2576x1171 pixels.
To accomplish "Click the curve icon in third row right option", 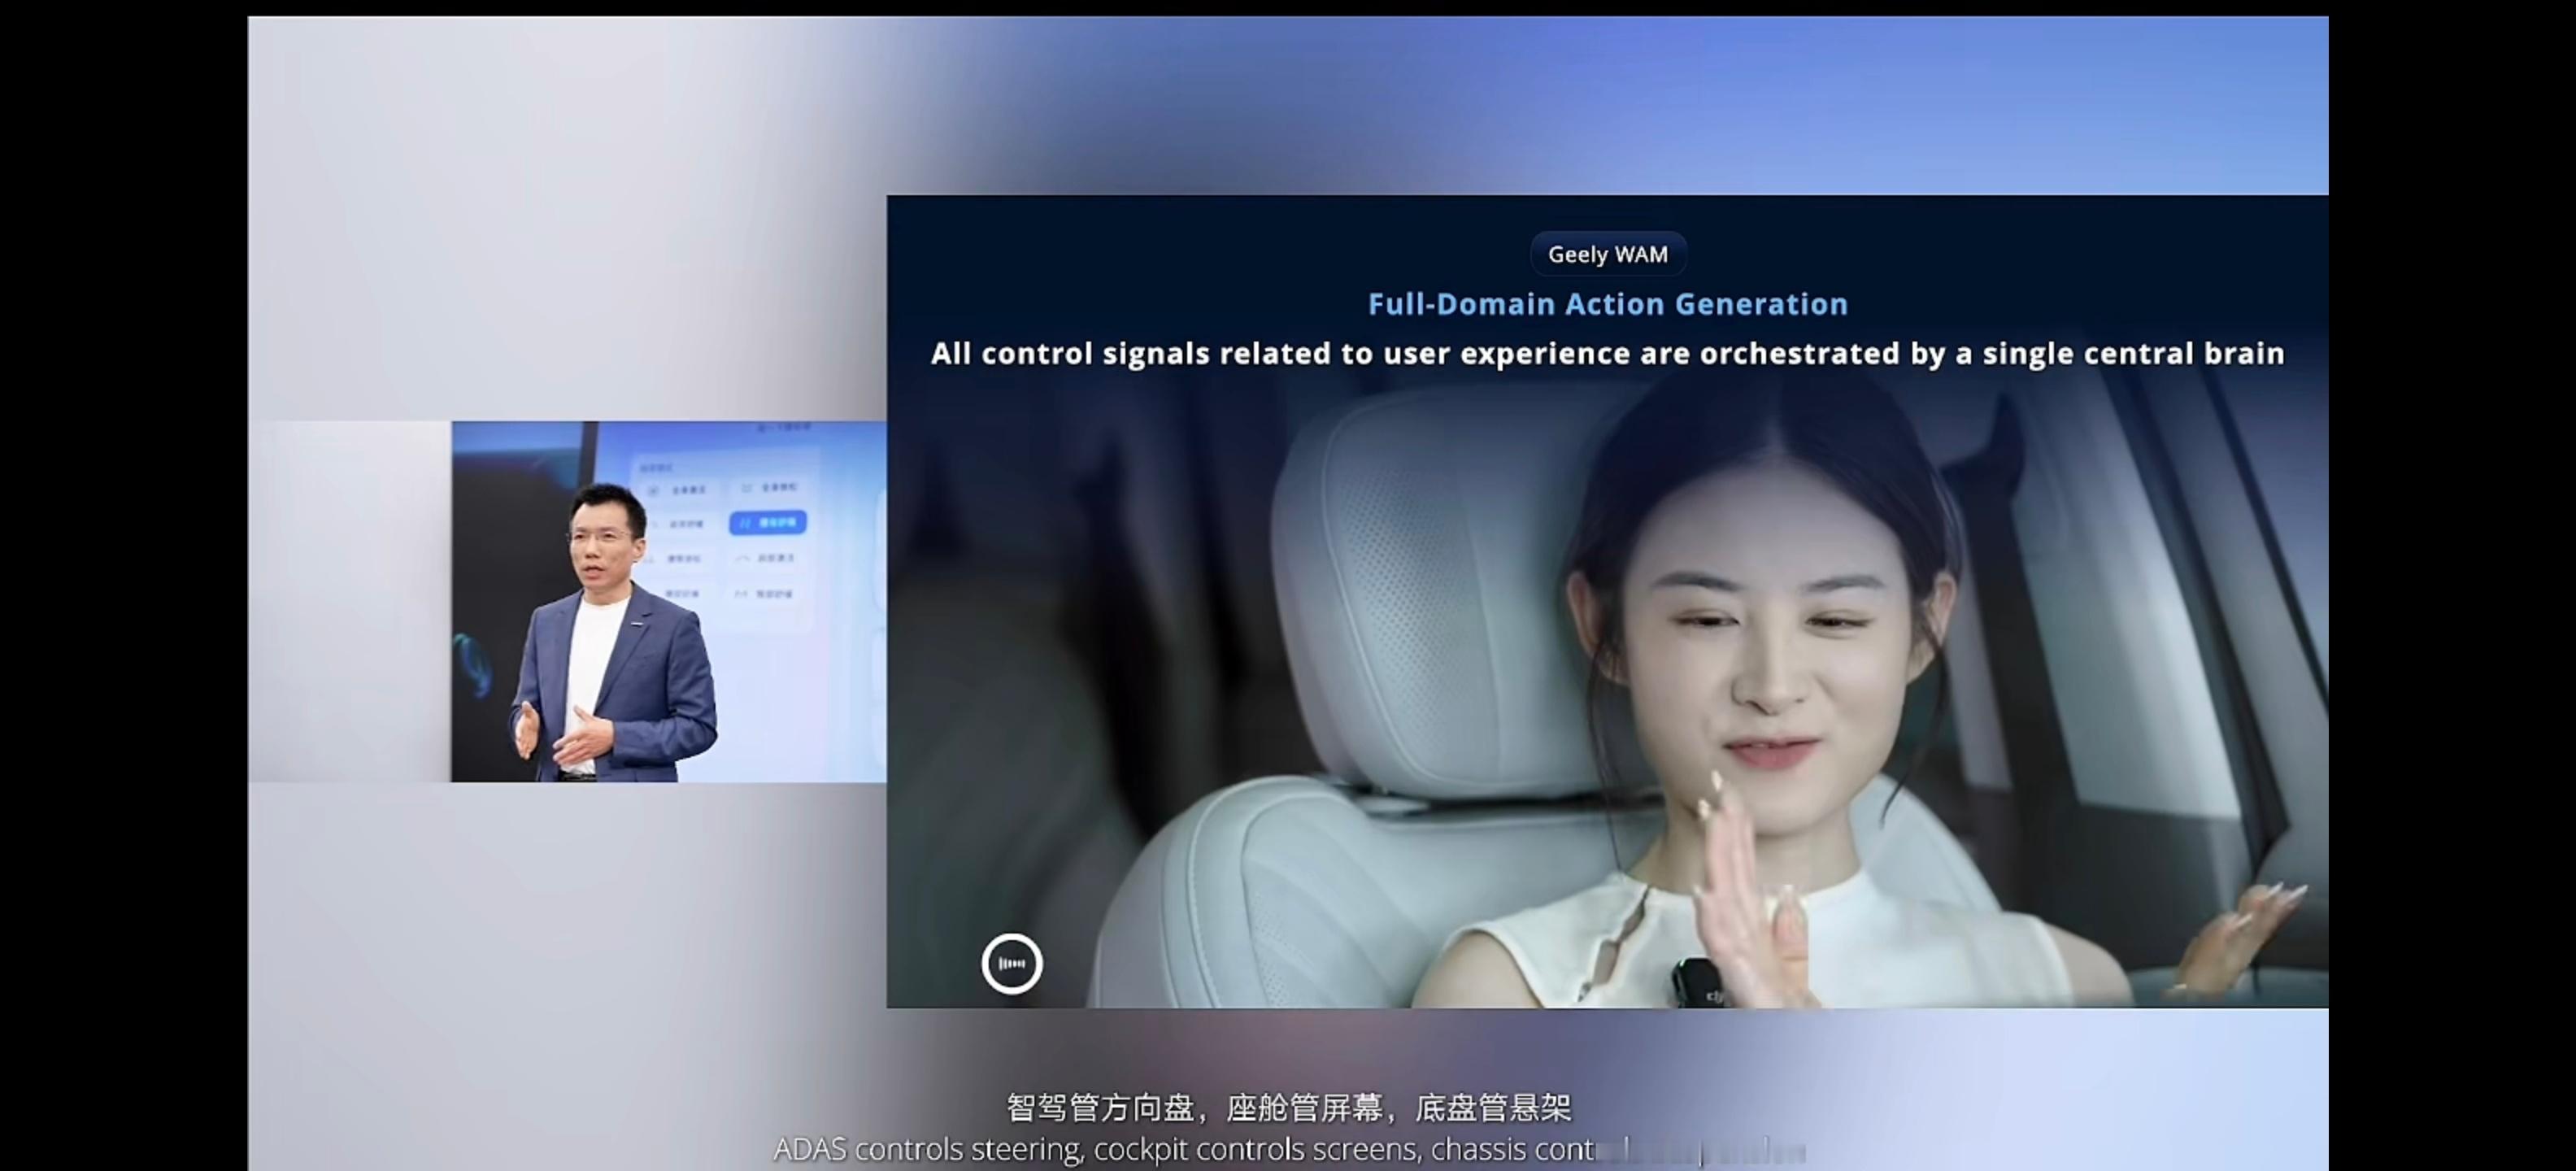I will pyautogui.click(x=742, y=558).
